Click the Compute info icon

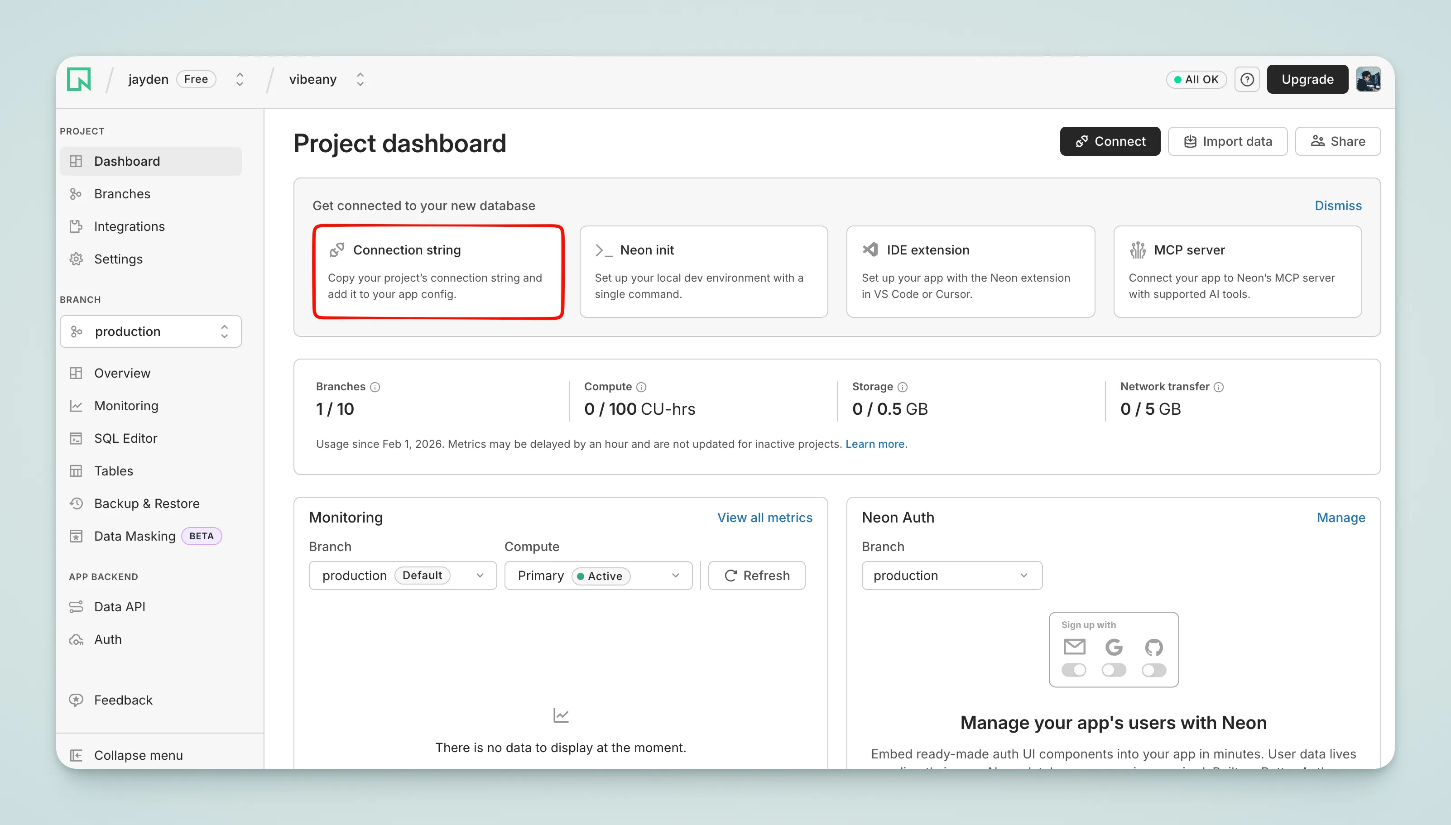click(641, 387)
